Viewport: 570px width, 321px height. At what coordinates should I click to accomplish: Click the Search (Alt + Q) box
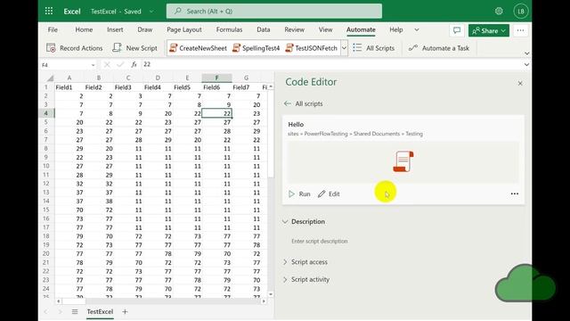[x=274, y=12]
